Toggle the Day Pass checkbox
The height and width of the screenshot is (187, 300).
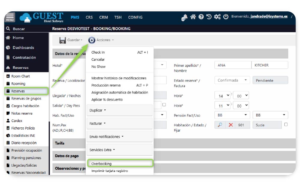click(164, 105)
